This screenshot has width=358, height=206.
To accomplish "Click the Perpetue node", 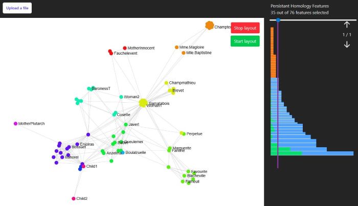I will pyautogui.click(x=182, y=133).
